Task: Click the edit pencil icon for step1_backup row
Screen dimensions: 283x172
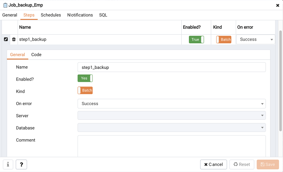Action: pos(6,39)
